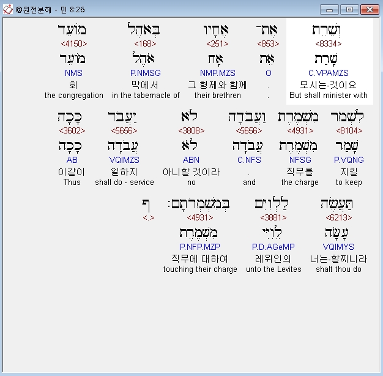The width and height of the screenshot is (383, 376).
Task: Click parsing code NMS
Action: 73,73
